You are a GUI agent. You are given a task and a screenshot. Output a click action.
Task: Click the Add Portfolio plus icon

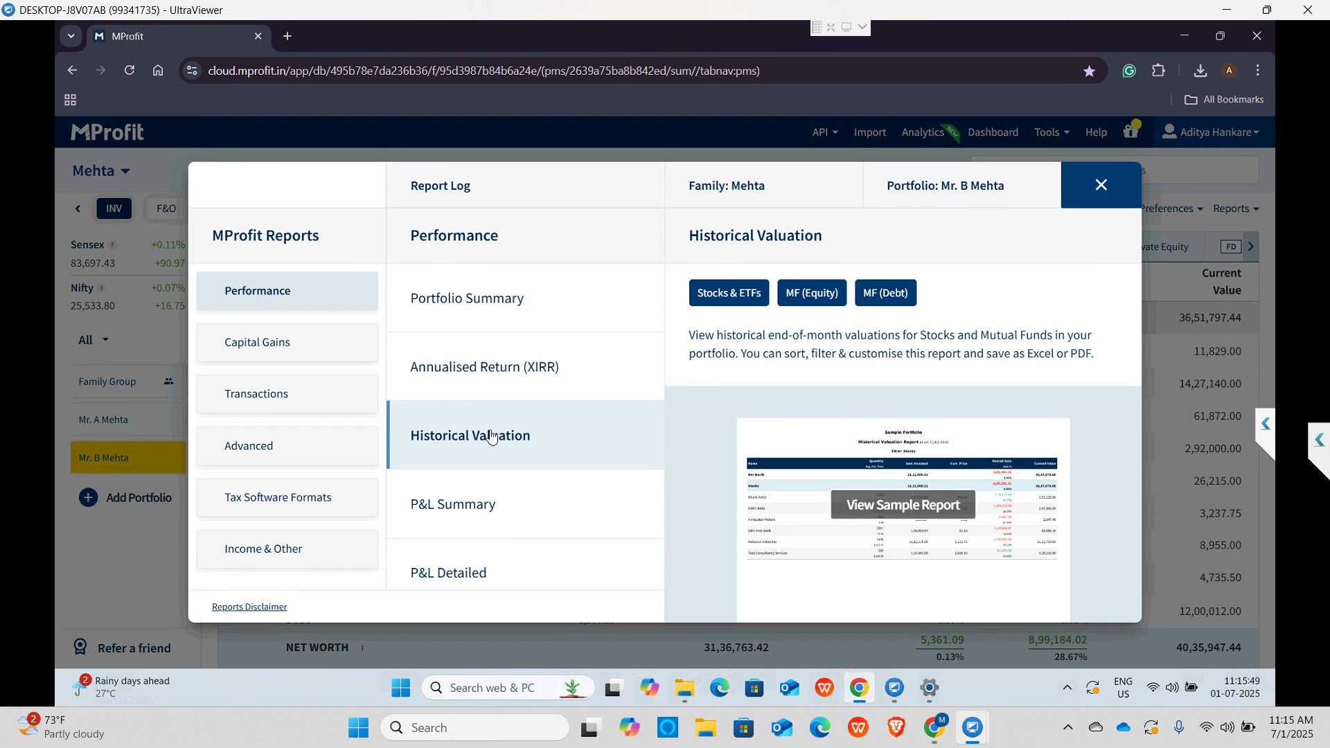88,498
